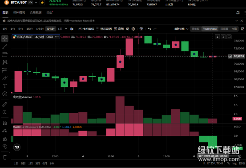This screenshot has width=246, height=168.
Task: Select the 1秒 time interval
Action: [5, 29]
